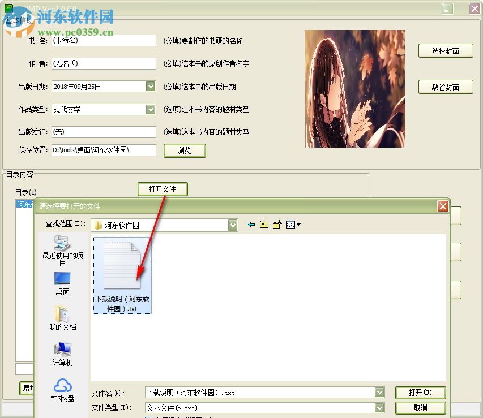Open WPS网盘 cloud storage

(x=62, y=390)
